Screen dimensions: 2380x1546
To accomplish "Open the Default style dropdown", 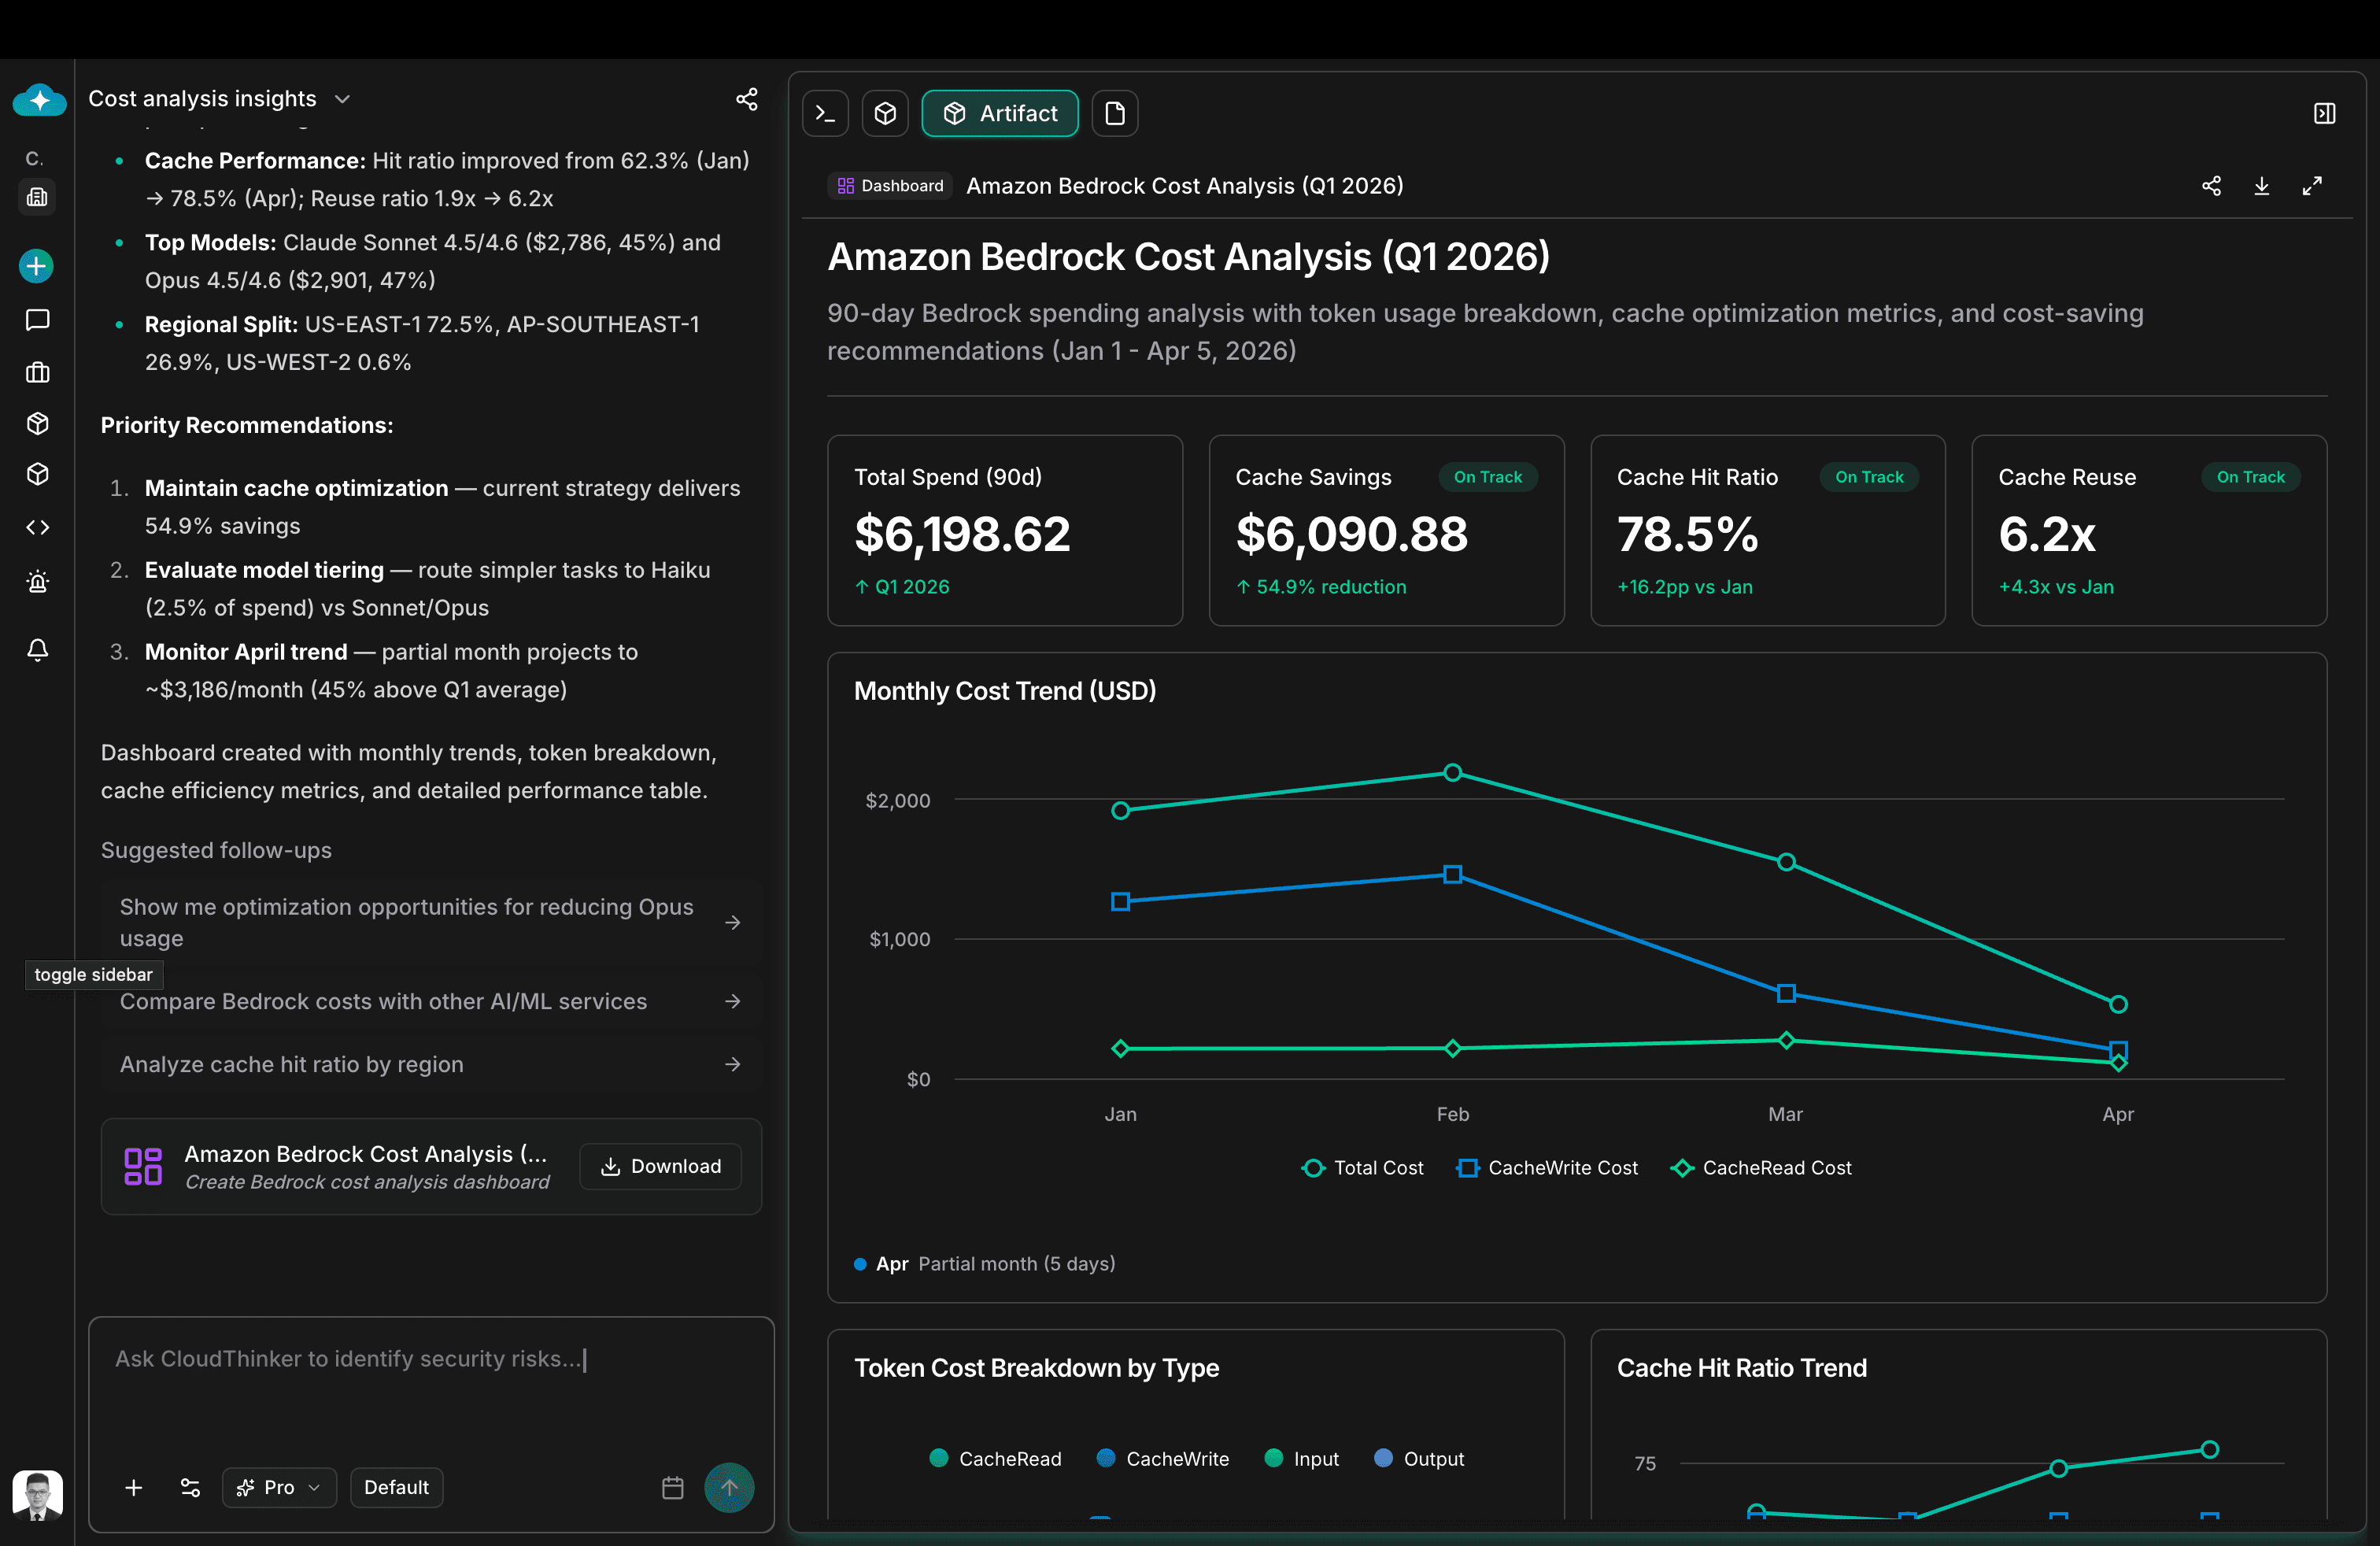I will coord(396,1487).
